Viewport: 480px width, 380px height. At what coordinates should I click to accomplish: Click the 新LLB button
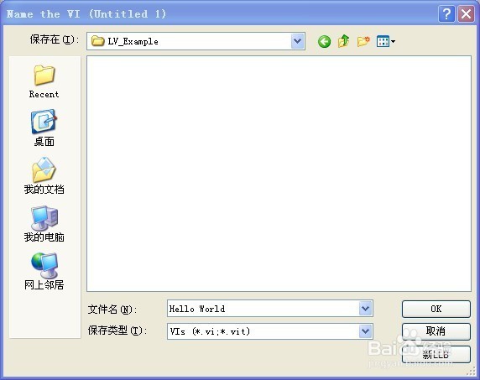click(x=436, y=354)
